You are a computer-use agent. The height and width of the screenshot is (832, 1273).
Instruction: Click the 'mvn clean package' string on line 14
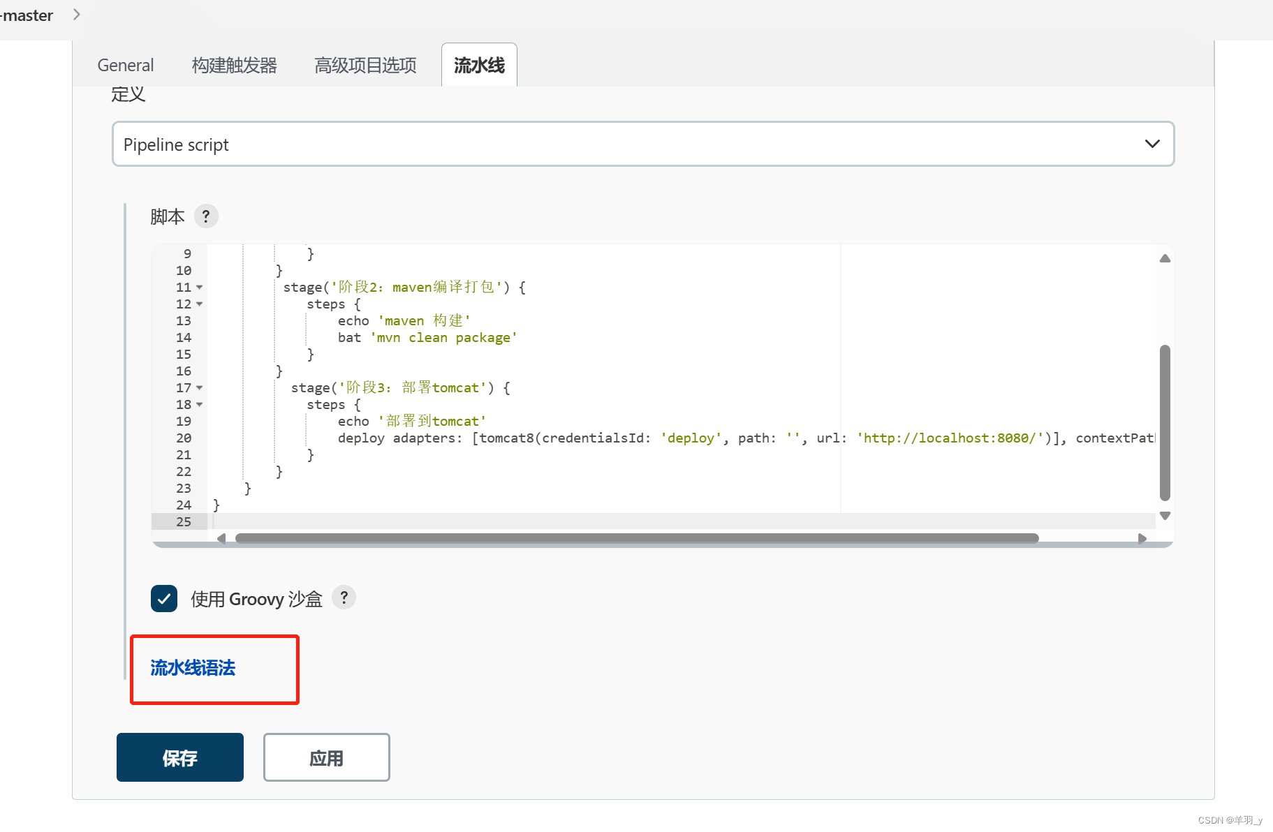pyautogui.click(x=444, y=338)
